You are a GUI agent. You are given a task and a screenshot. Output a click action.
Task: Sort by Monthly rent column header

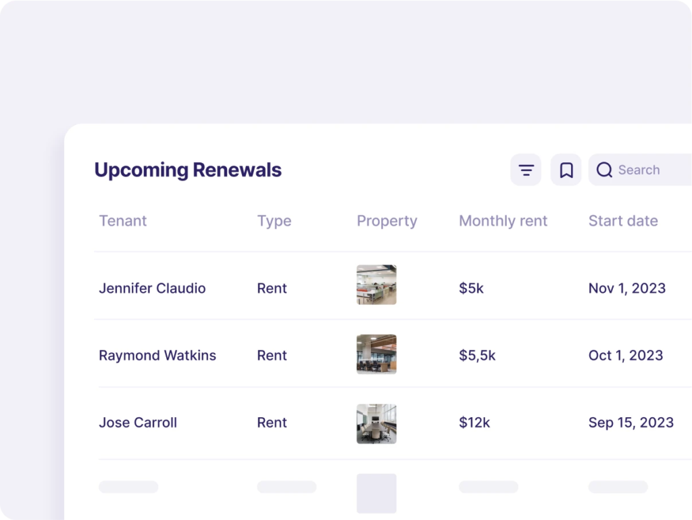[503, 221]
